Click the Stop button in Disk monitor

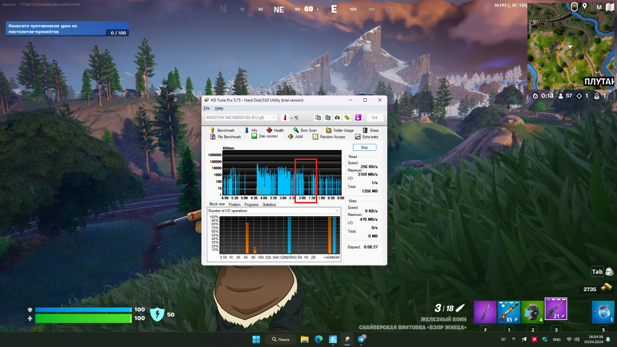364,147
